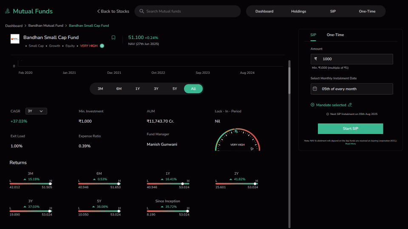Screen dimensions: 408x229
Task: Click the Mutual Funds logo icon
Action: pos(8,11)
